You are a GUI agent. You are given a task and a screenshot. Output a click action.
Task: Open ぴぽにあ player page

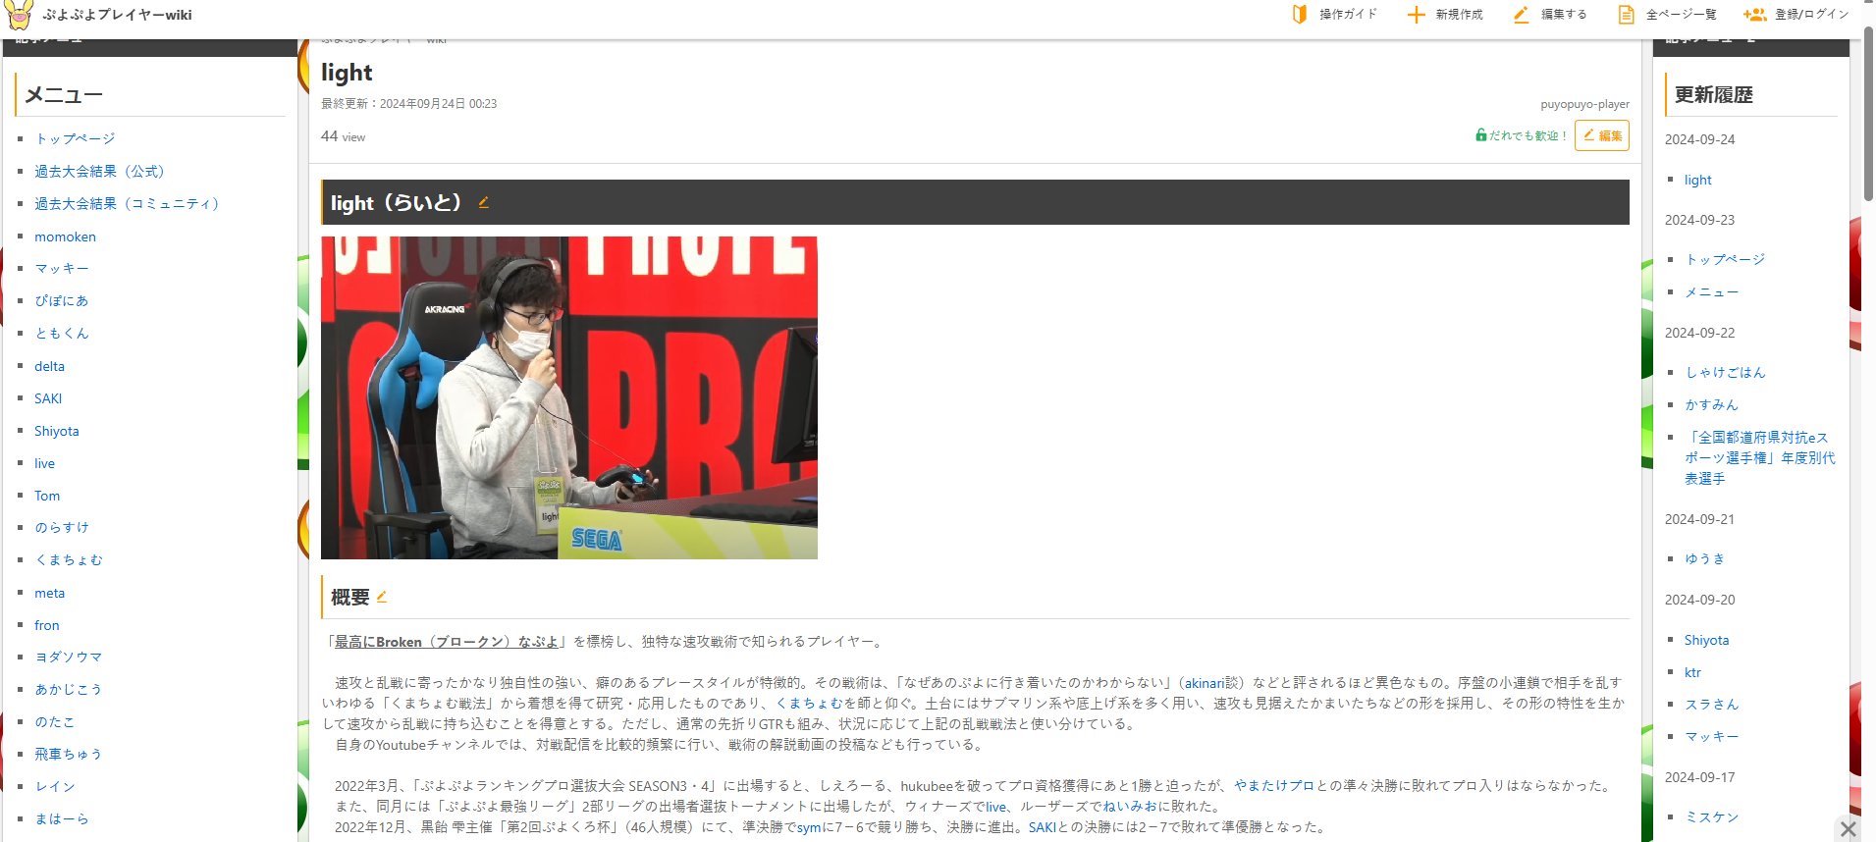tap(62, 300)
